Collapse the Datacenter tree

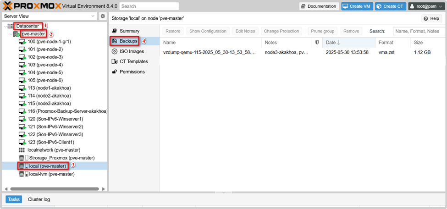pos(5,27)
